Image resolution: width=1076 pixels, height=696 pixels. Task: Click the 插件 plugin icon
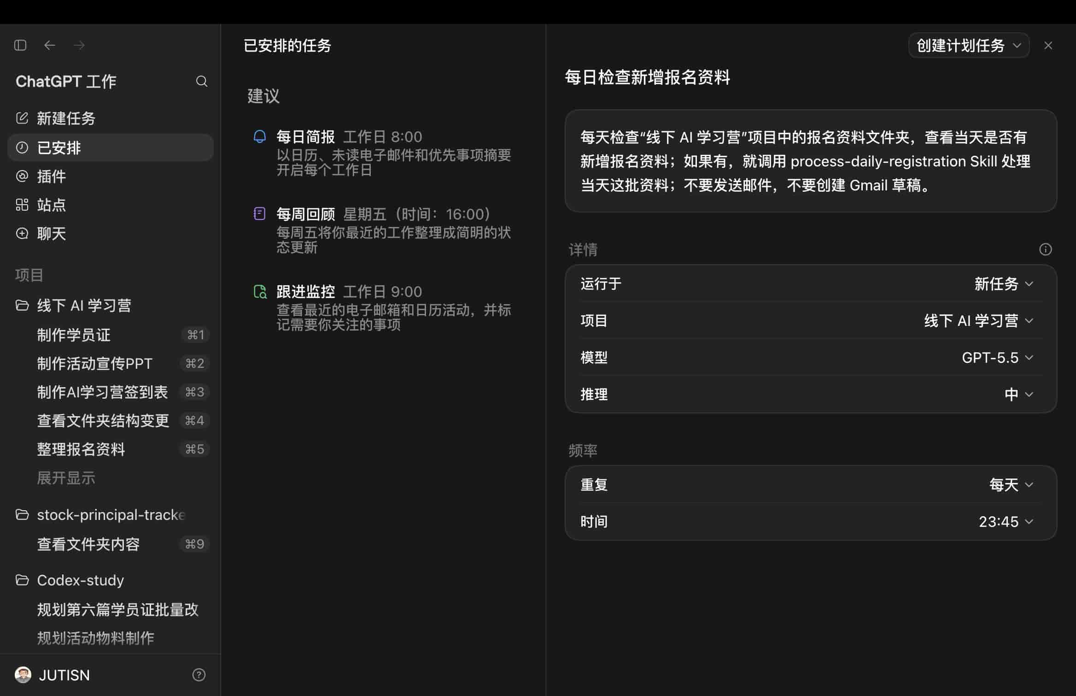[x=22, y=176]
